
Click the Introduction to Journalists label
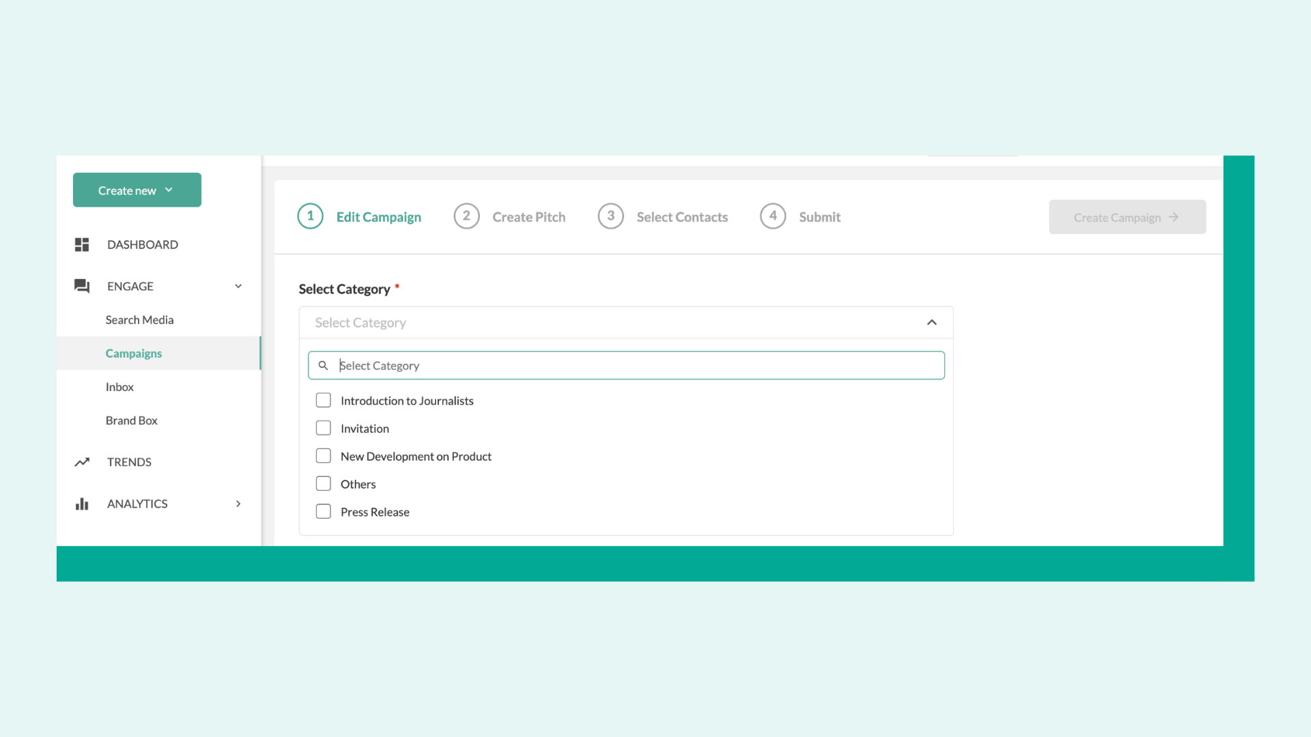tap(407, 401)
